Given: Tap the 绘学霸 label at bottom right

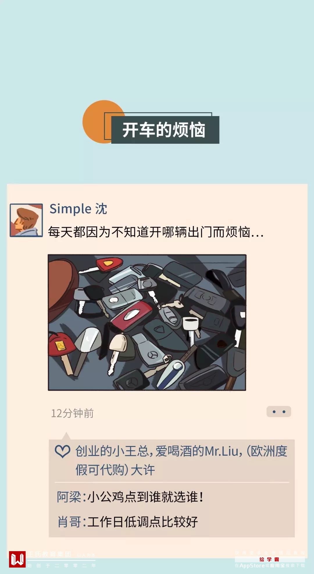Looking at the screenshot, I should click(270, 559).
